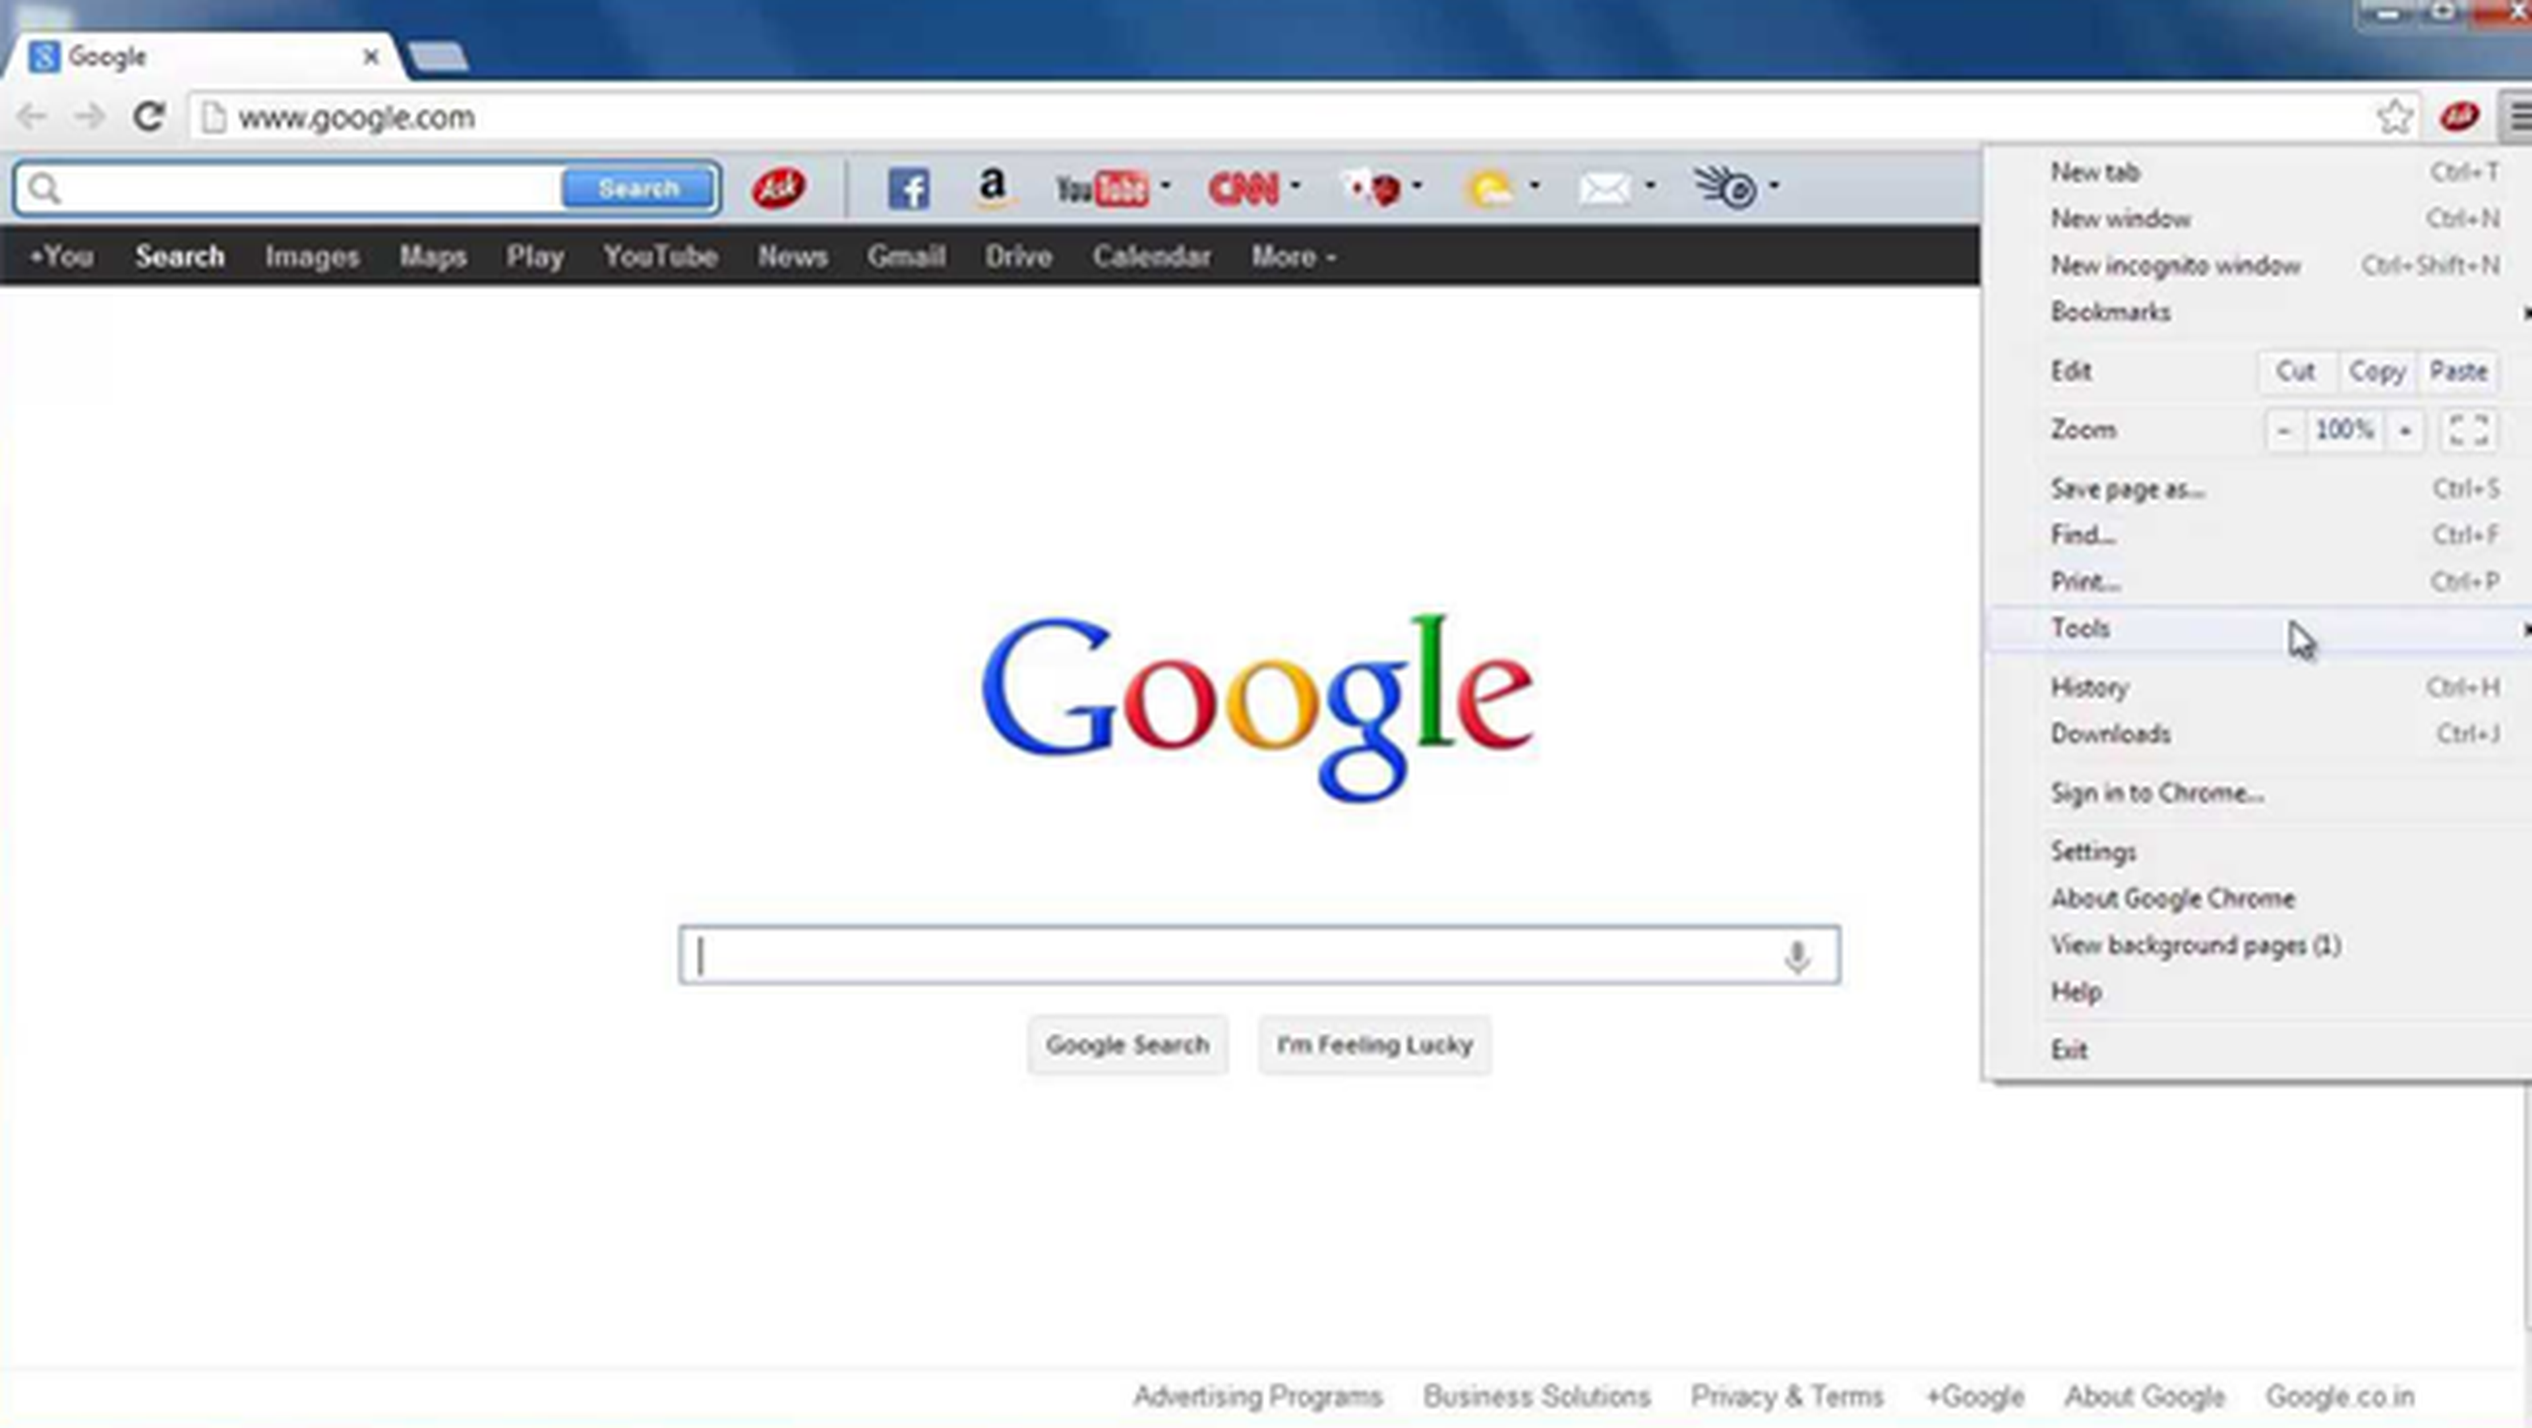Expand the Bookmarks submenu
Image resolution: width=2532 pixels, height=1428 pixels.
(2111, 311)
